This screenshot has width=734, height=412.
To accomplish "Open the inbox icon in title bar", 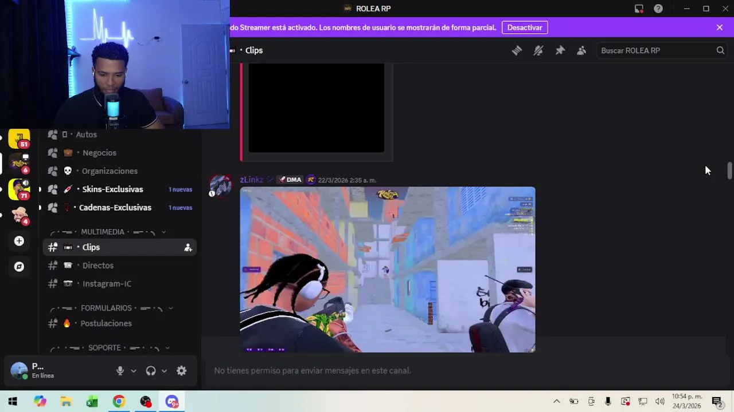I will (x=639, y=9).
